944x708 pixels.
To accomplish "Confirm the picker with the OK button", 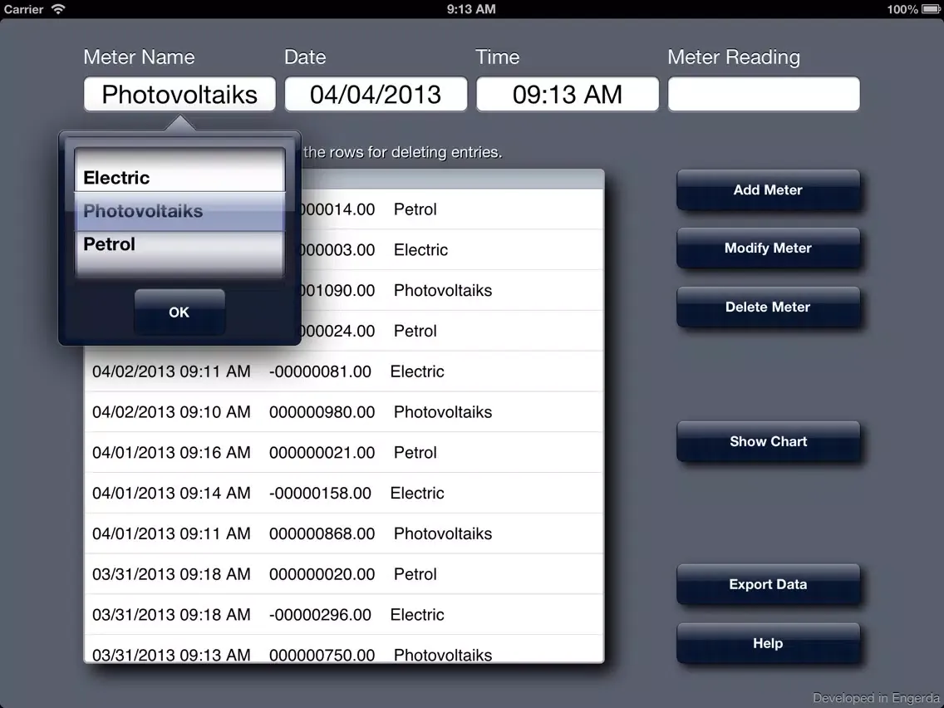I will (x=179, y=312).
